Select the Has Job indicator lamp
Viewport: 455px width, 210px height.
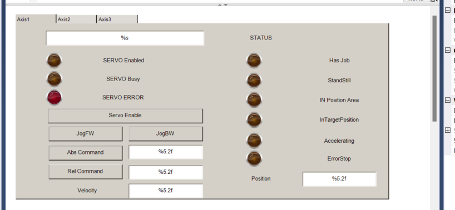(x=254, y=61)
